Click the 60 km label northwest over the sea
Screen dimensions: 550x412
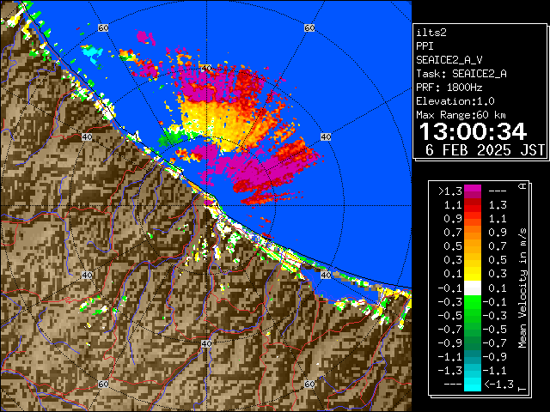click(103, 27)
